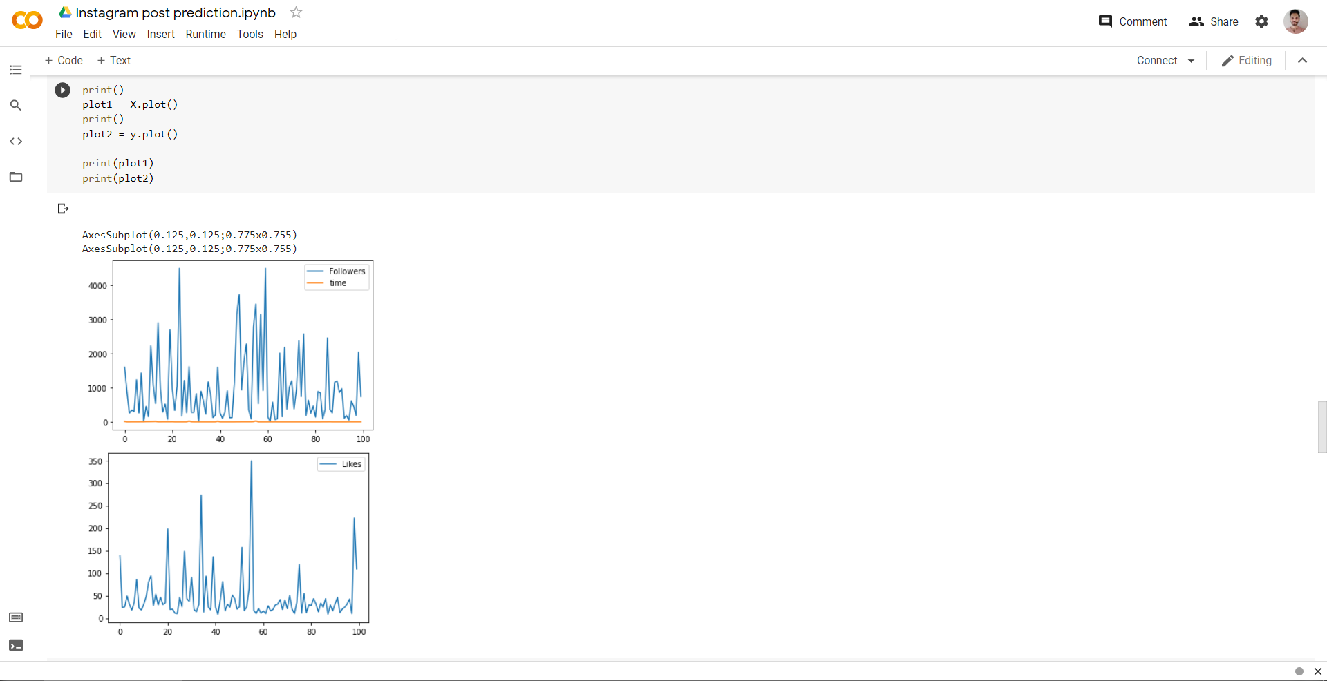Add a new Code cell
1327x681 pixels.
tap(64, 61)
